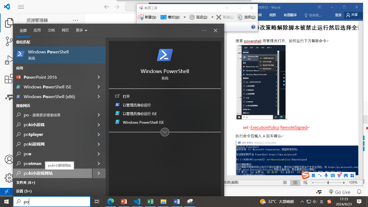The width and height of the screenshot is (368, 207).
Task: Open Microsoft Edge from taskbar
Action: (x=110, y=202)
